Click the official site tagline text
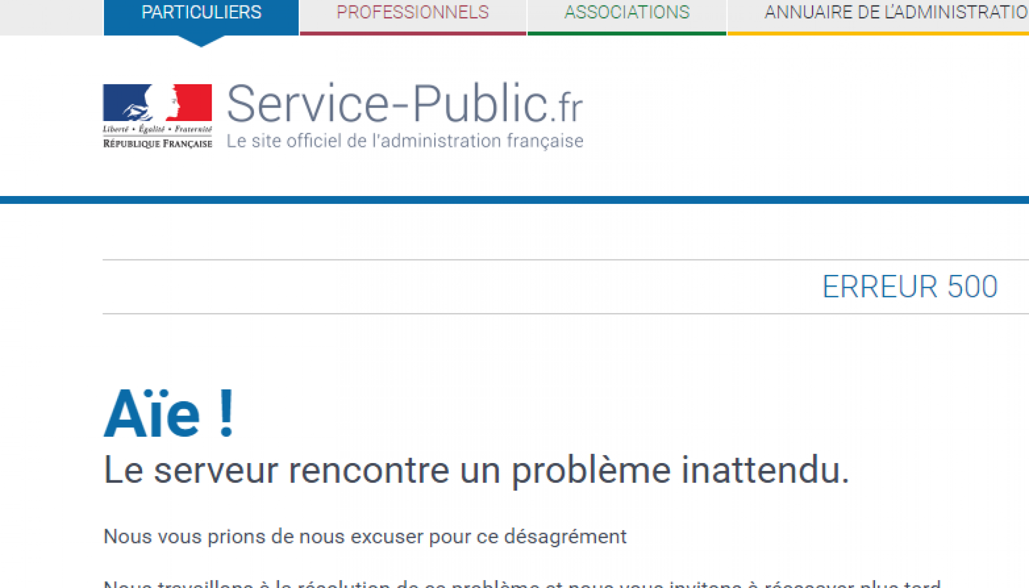 coord(405,141)
